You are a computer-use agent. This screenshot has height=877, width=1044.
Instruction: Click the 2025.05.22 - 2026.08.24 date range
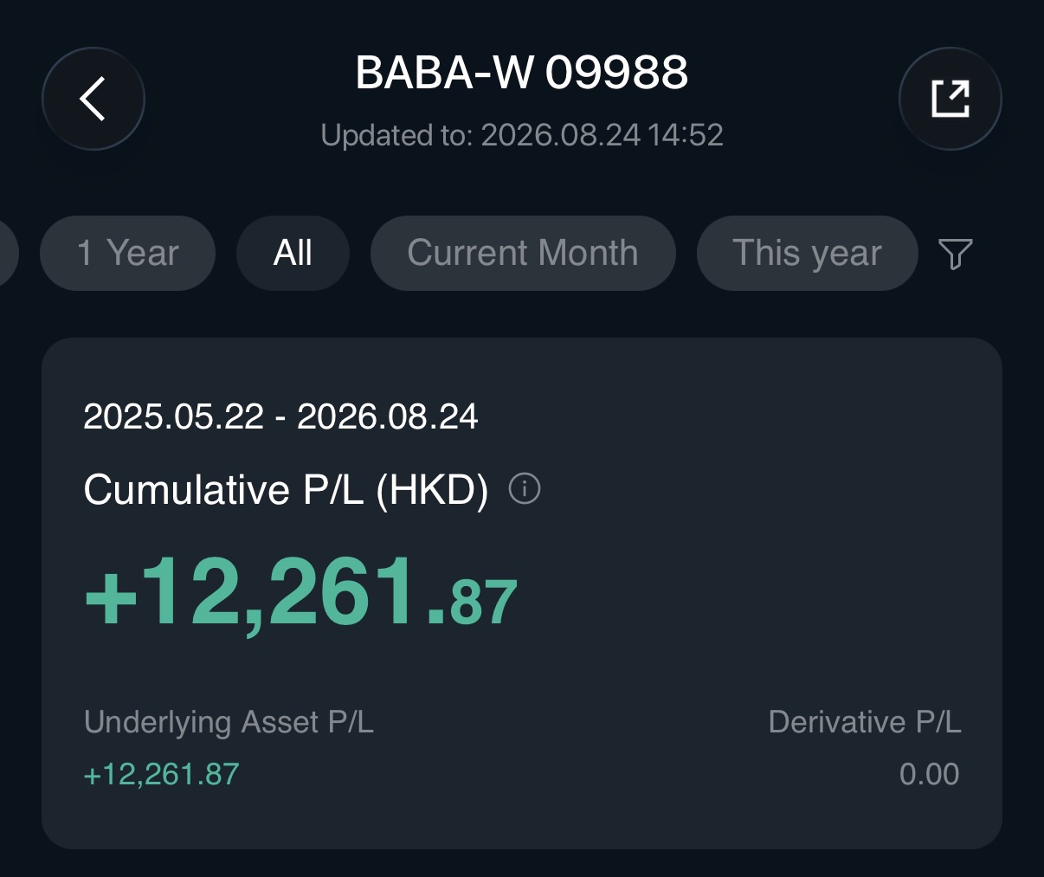(280, 416)
